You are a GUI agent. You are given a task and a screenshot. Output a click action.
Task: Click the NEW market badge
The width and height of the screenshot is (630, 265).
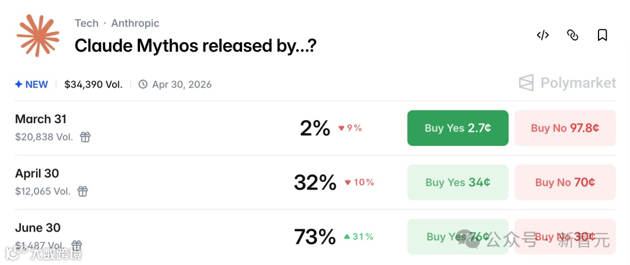pos(32,85)
